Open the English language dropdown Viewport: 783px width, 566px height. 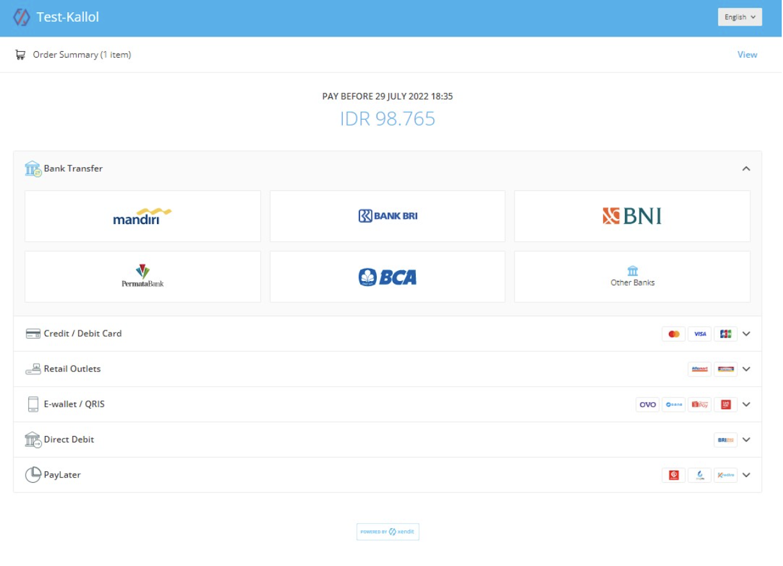tap(740, 17)
